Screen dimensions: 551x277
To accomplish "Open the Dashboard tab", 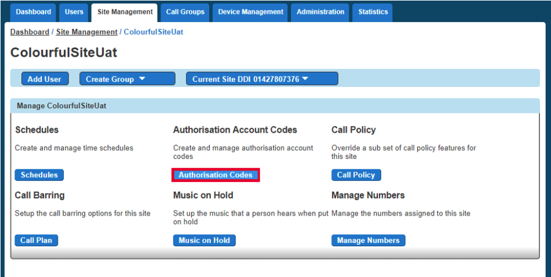I will click(x=34, y=12).
